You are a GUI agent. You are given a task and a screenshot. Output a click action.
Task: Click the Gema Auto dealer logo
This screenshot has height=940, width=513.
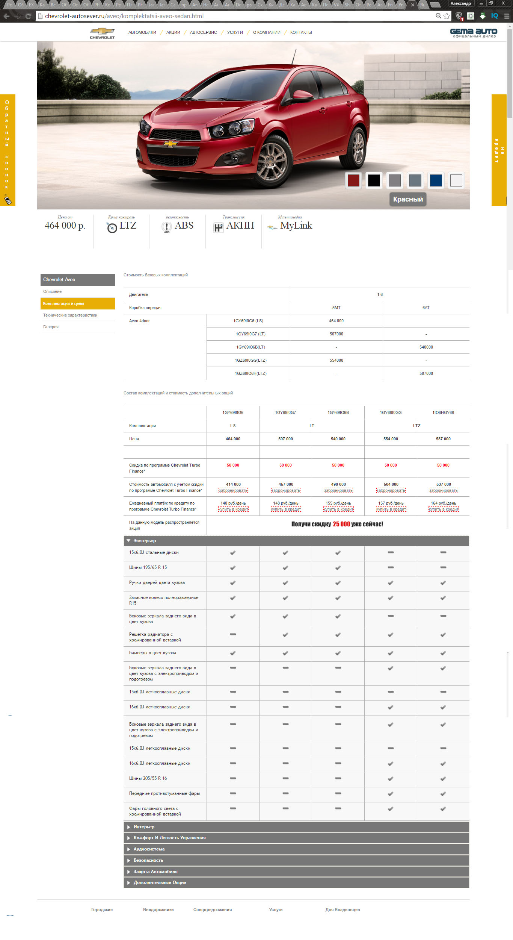click(474, 33)
